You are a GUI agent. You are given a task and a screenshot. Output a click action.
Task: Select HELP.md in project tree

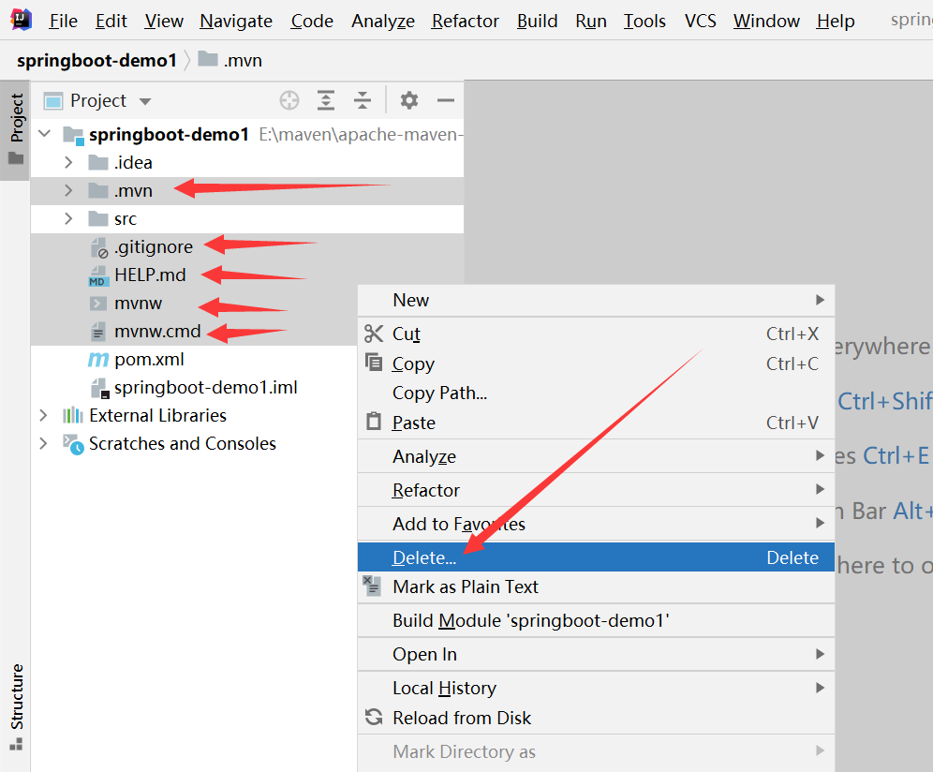click(150, 275)
